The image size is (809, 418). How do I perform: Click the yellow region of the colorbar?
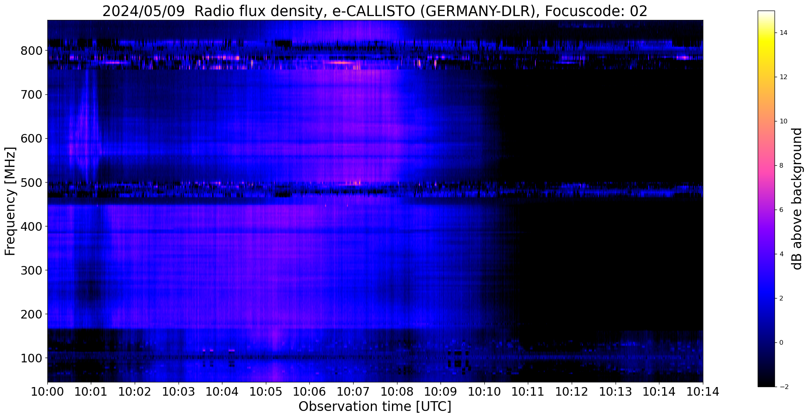pyautogui.click(x=766, y=44)
